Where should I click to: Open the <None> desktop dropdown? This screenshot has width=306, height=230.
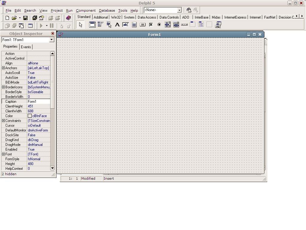179,10
